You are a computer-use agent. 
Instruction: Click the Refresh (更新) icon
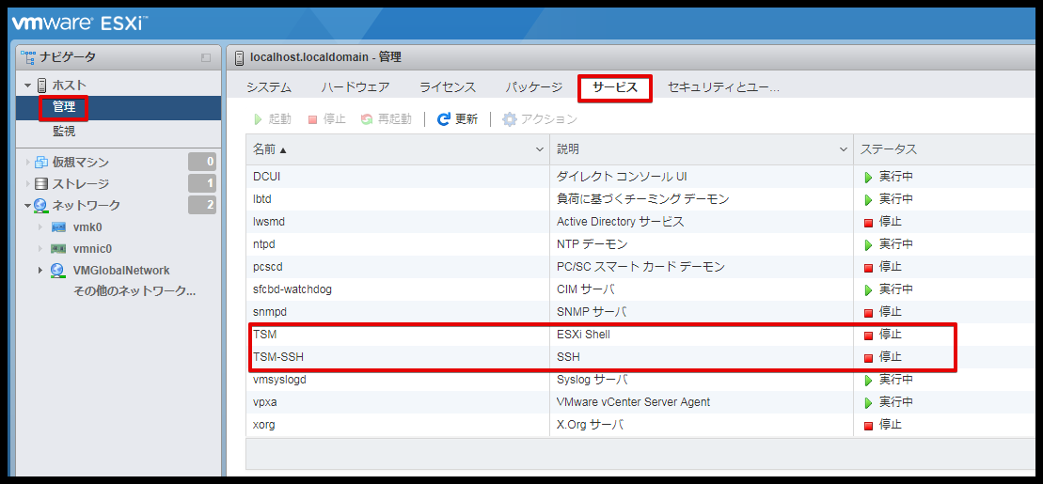coord(444,119)
